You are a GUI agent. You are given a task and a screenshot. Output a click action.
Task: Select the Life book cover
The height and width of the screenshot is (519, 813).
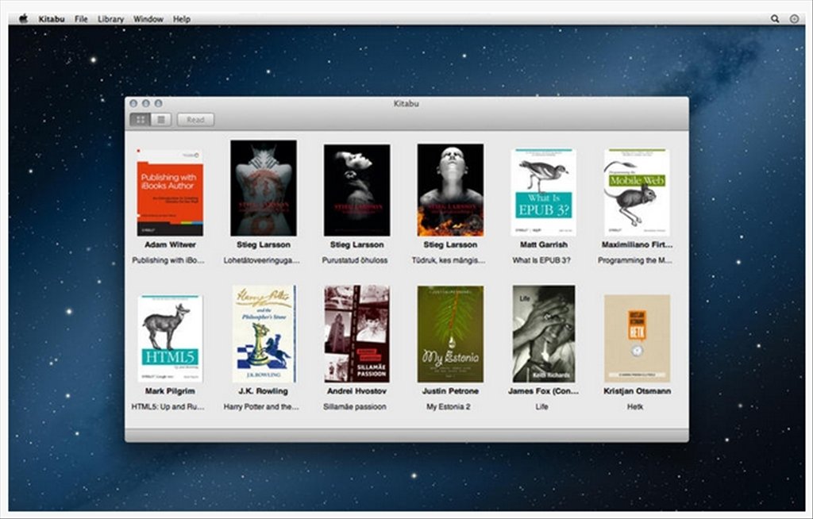pyautogui.click(x=543, y=334)
